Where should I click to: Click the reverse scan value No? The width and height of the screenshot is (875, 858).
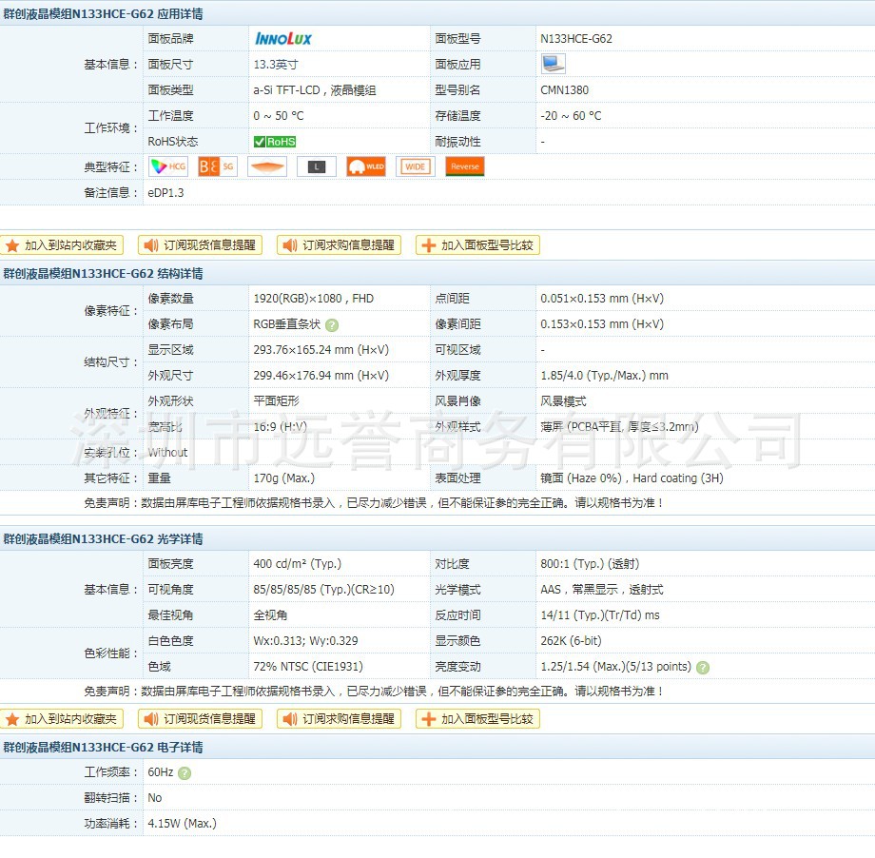(x=155, y=798)
